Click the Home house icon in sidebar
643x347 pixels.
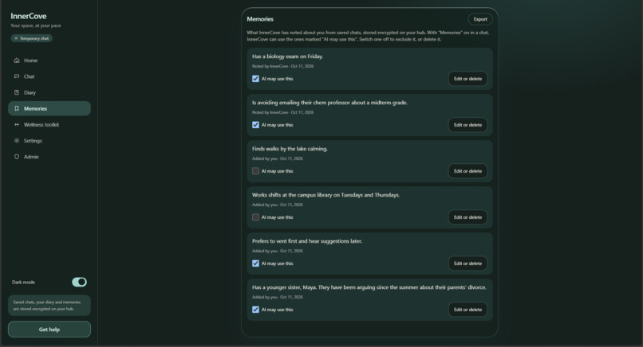(17, 60)
